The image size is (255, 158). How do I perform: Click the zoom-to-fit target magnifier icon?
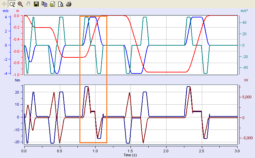pyautogui.click(x=20, y=4)
